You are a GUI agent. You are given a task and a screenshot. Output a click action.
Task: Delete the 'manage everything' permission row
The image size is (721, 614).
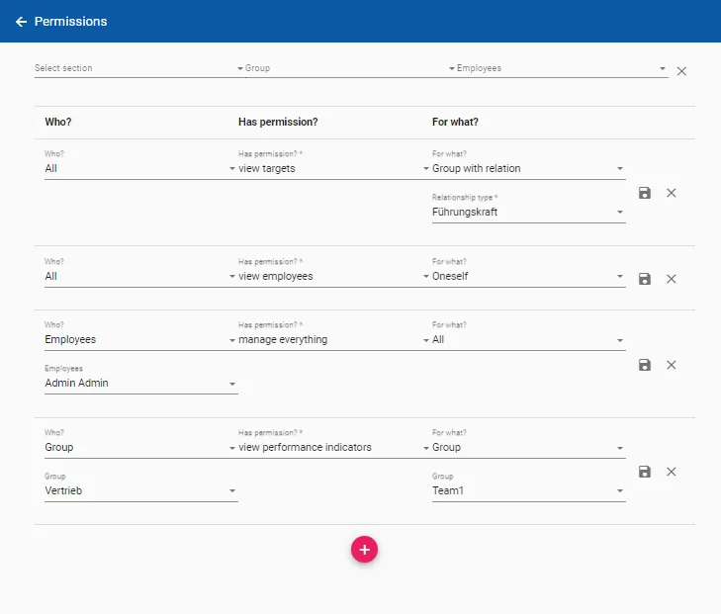pyautogui.click(x=672, y=365)
